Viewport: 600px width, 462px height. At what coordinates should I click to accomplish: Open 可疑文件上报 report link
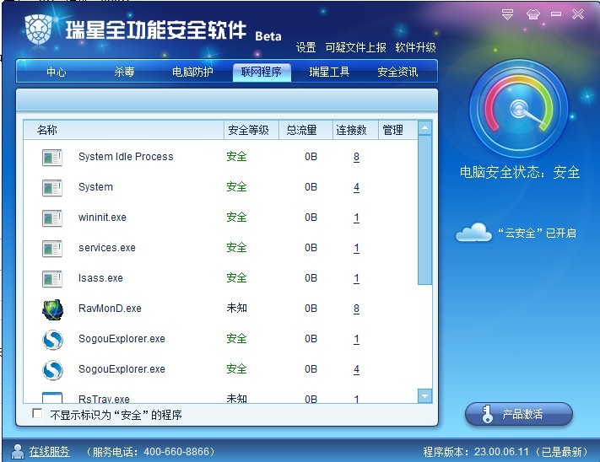click(355, 47)
